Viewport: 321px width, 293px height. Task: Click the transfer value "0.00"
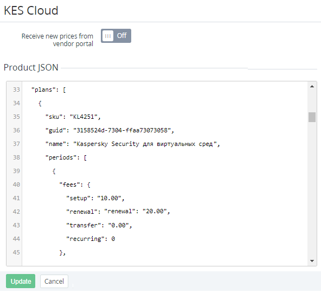point(118,225)
